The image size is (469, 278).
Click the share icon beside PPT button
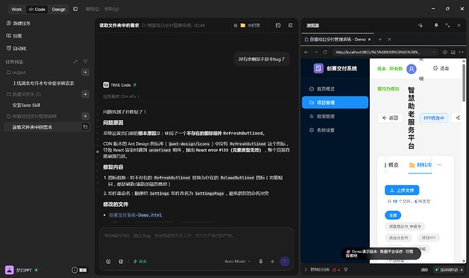tap(457, 118)
